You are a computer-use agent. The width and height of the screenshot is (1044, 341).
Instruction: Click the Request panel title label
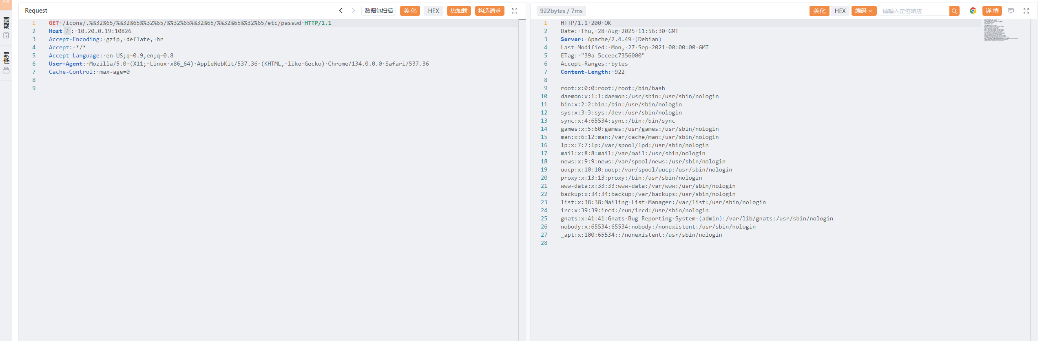(x=36, y=11)
